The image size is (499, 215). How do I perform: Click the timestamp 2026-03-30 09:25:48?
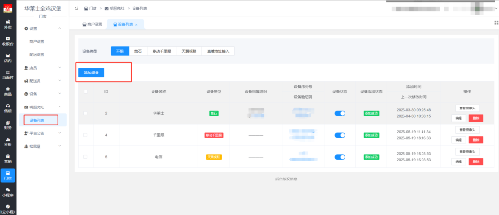413,110
